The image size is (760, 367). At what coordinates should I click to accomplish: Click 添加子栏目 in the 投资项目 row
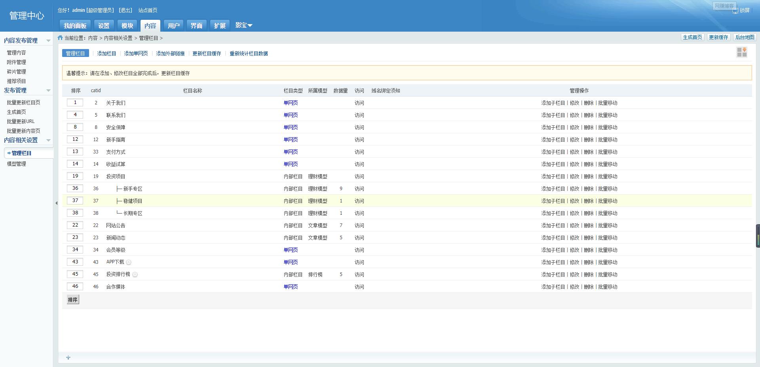553,176
